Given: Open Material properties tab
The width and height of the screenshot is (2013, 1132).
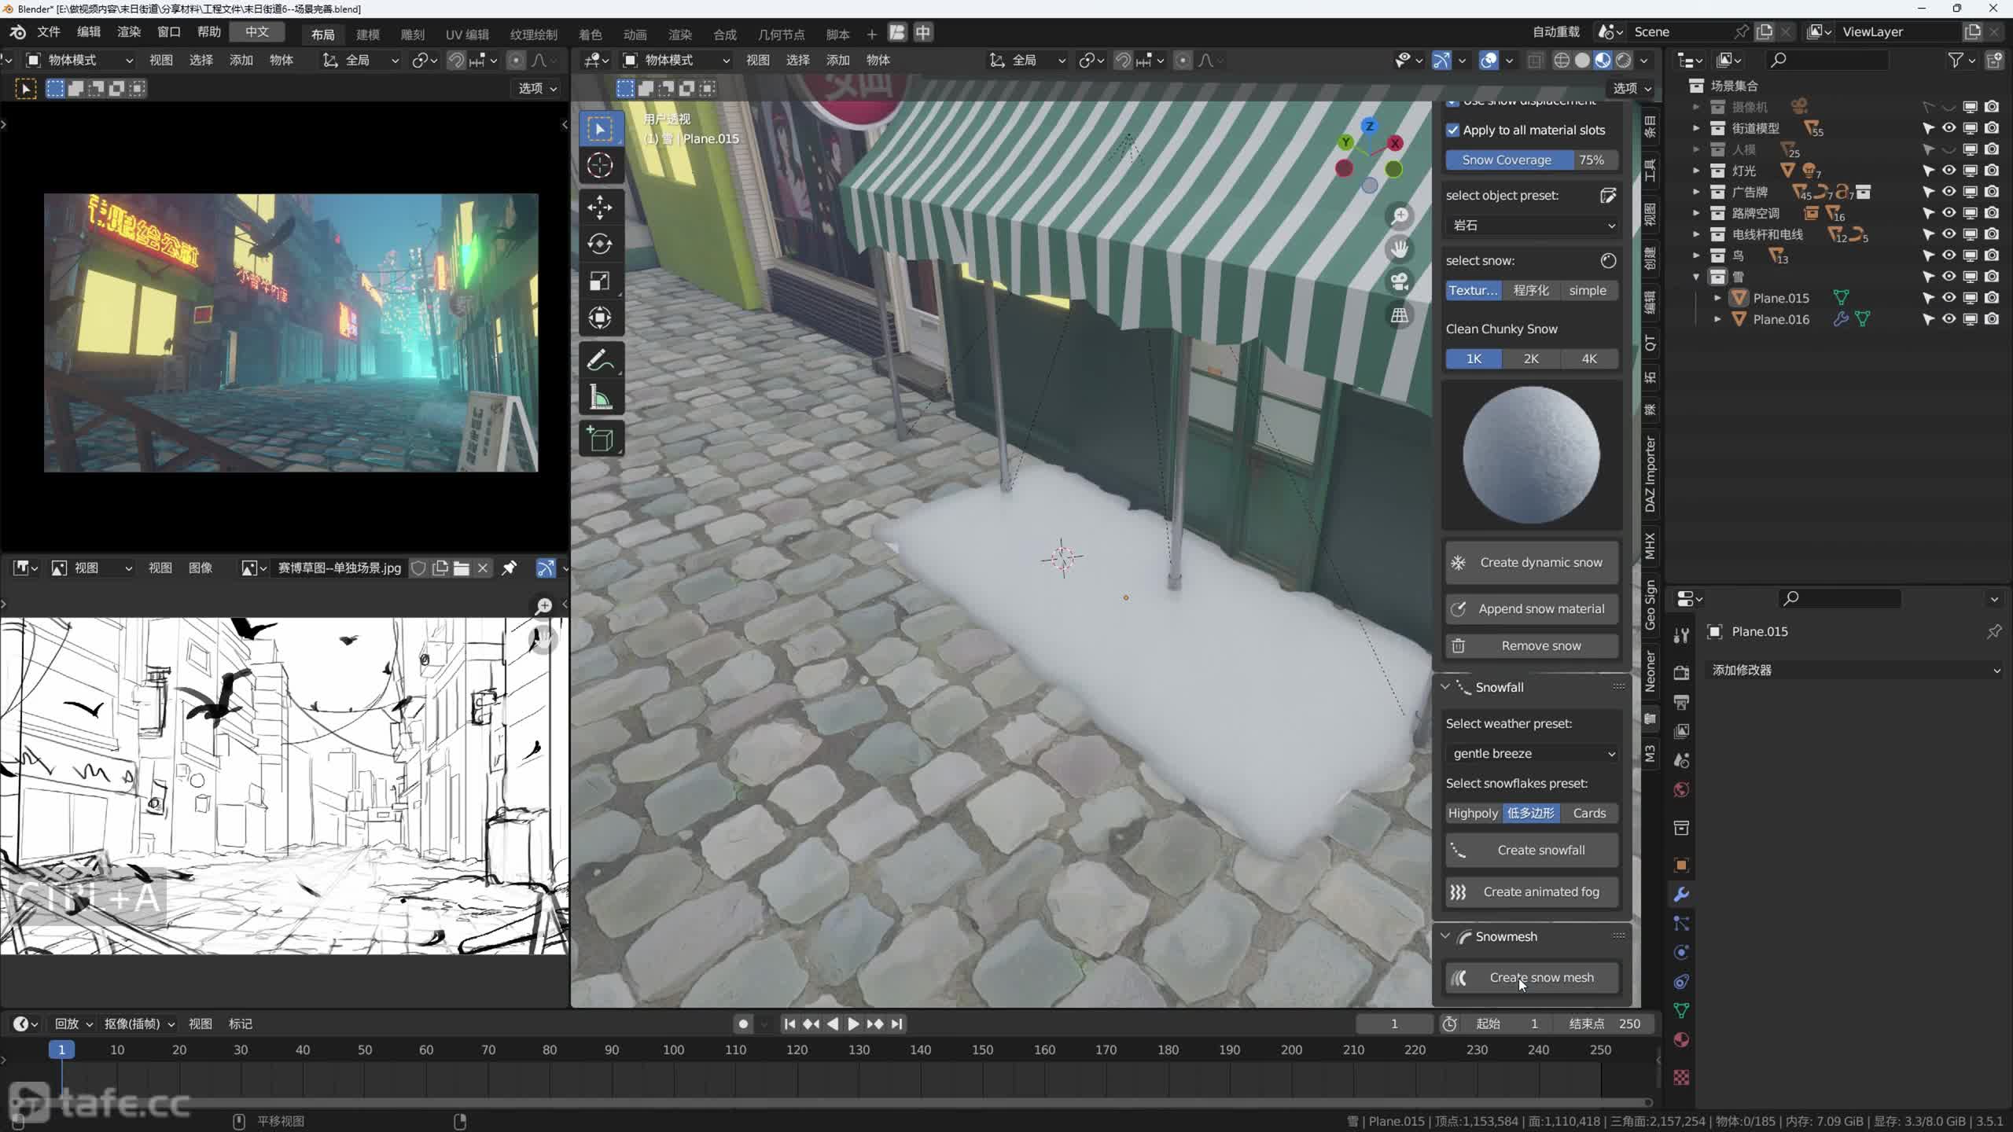Looking at the screenshot, I should (1681, 1040).
